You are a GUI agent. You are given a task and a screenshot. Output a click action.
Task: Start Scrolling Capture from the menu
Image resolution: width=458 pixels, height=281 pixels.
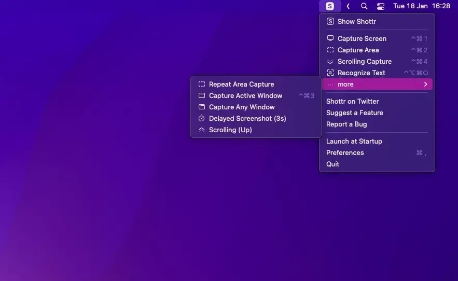pos(377,61)
